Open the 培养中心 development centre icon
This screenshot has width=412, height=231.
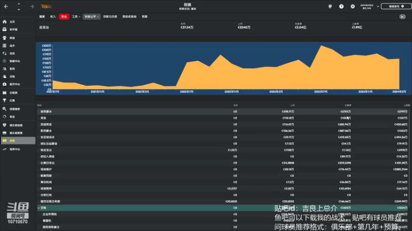(x=5, y=149)
